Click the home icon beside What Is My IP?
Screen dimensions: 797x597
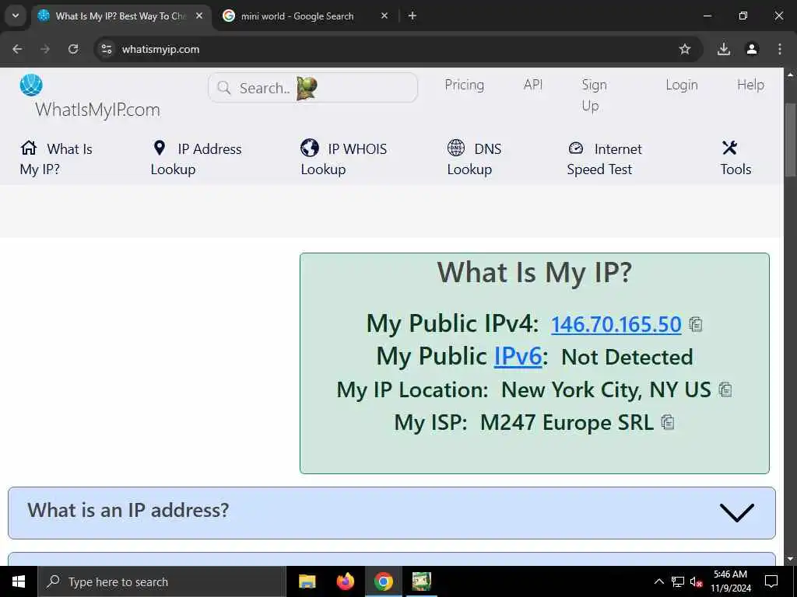click(x=29, y=148)
